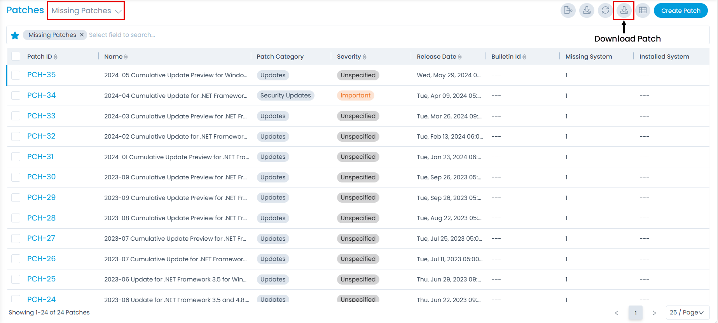Check the PCH-31 row checkbox
This screenshot has width=718, height=323.
[x=16, y=156]
